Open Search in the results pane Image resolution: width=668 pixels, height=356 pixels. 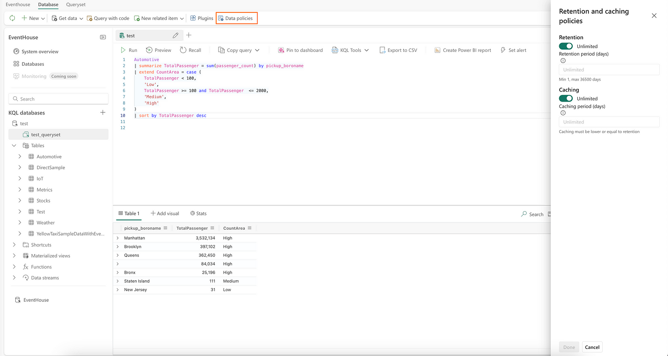pyautogui.click(x=532, y=214)
